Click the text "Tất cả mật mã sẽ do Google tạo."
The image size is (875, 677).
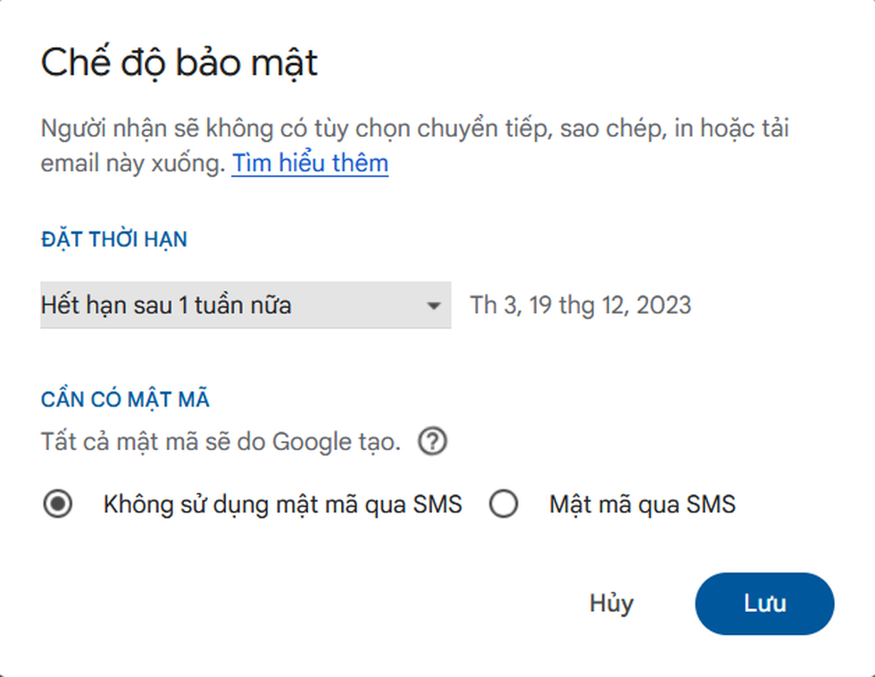221,442
